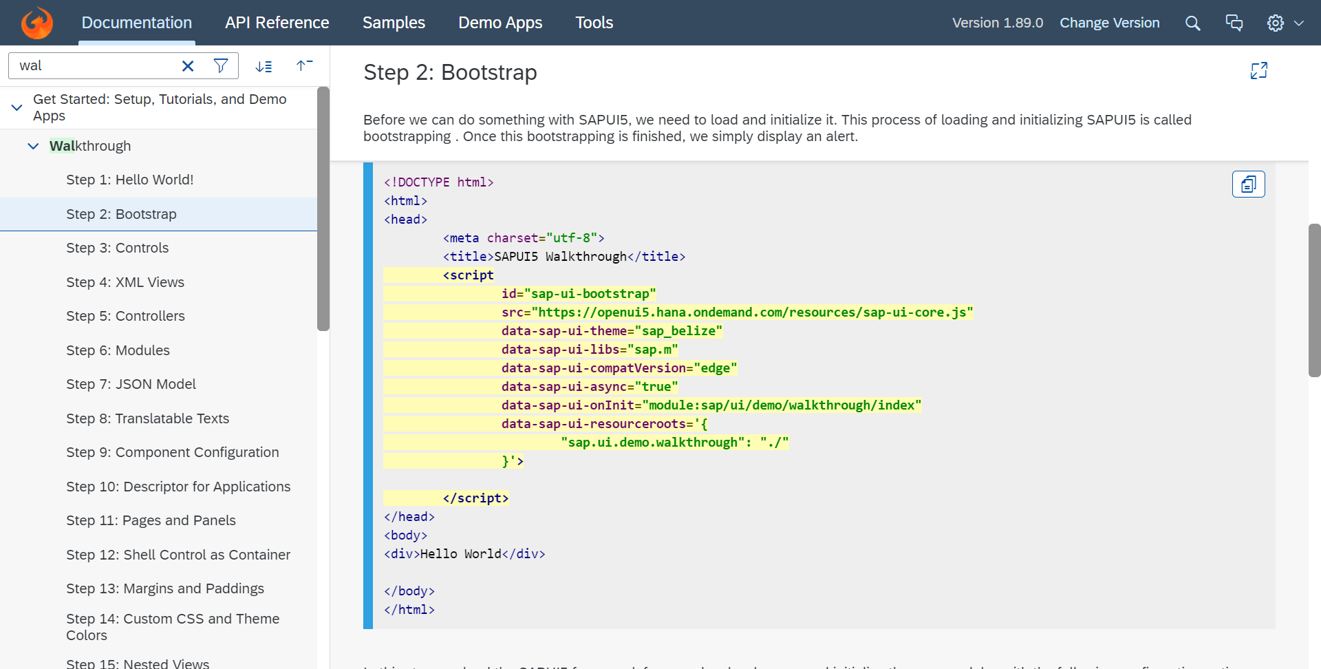The width and height of the screenshot is (1321, 669).
Task: Toggle full screen view of the article
Action: pyautogui.click(x=1258, y=71)
